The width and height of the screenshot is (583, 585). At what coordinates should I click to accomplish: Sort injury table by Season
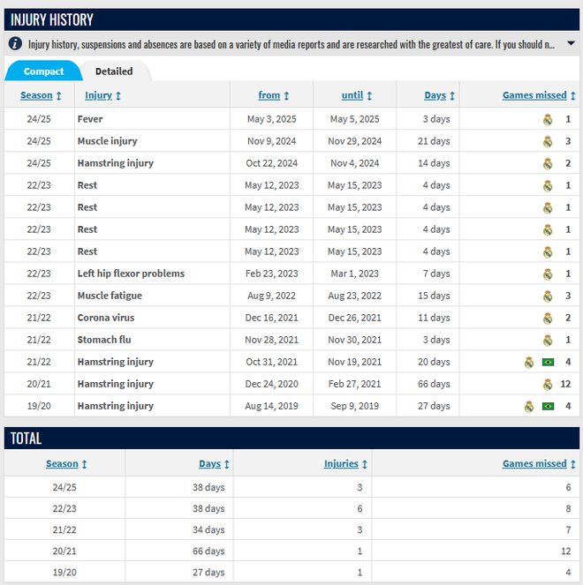(x=42, y=95)
